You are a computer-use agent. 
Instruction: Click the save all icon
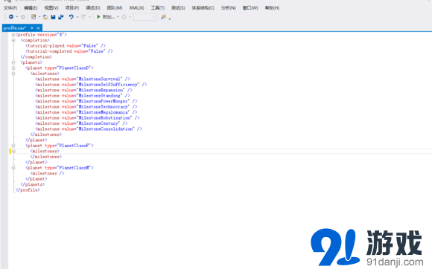[61, 17]
